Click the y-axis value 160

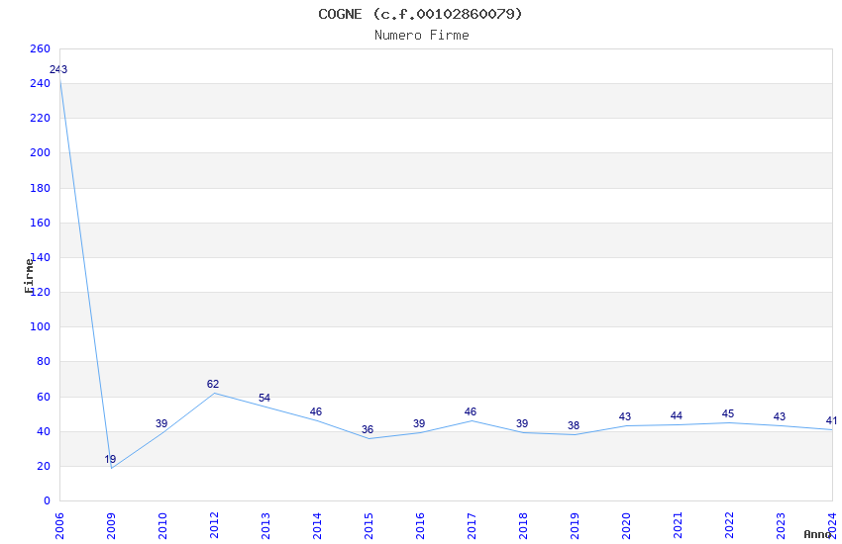pyautogui.click(x=41, y=223)
